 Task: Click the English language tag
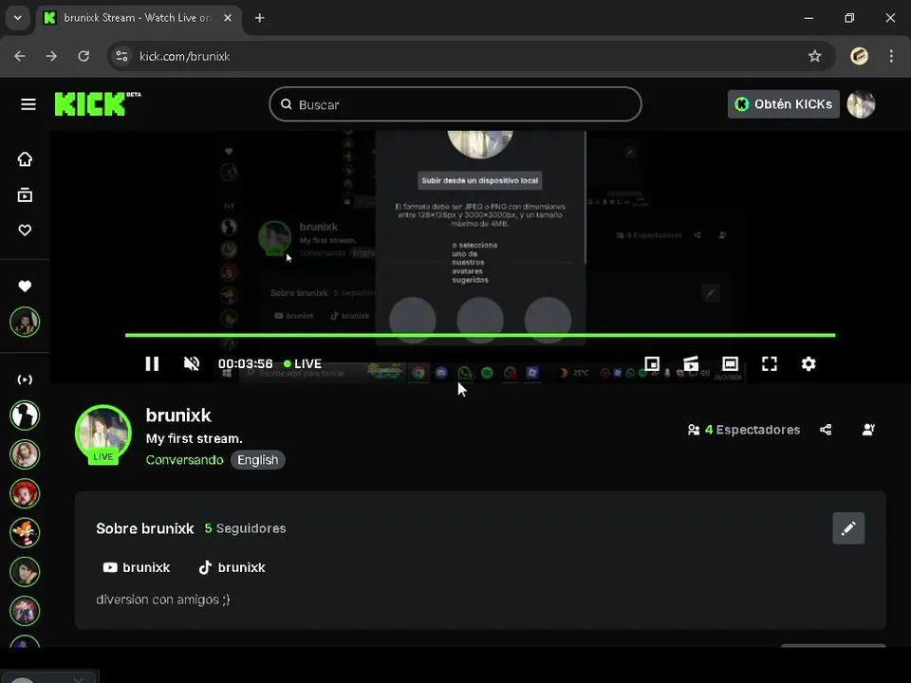point(258,460)
